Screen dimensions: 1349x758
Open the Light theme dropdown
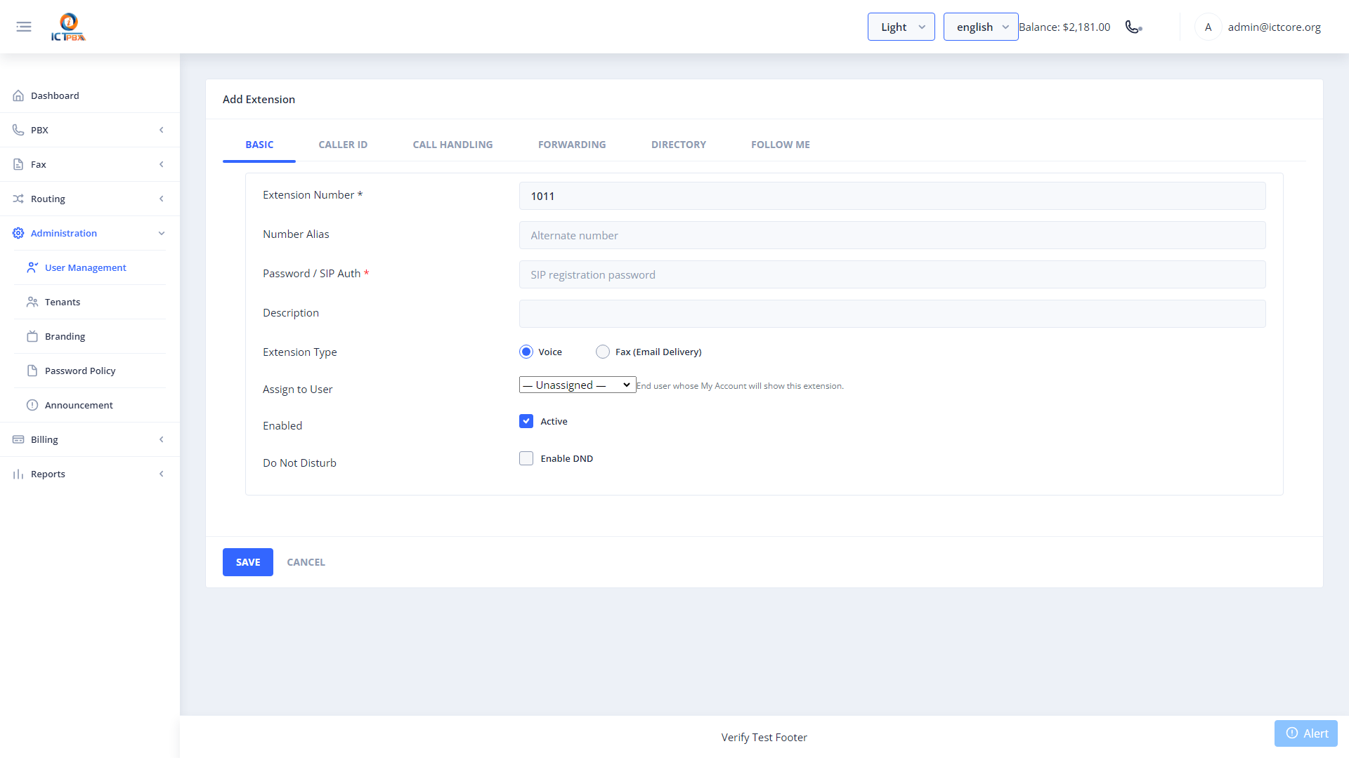[901, 27]
